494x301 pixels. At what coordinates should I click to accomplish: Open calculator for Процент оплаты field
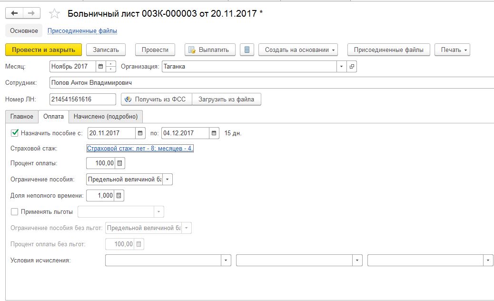(x=120, y=163)
